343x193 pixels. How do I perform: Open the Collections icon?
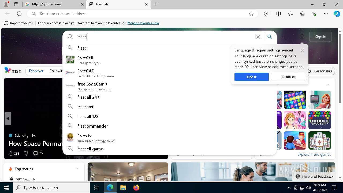pos(302,14)
